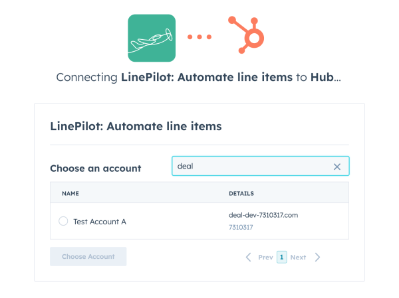Click the right chevron after Next
This screenshot has height=298, width=399.
(317, 257)
